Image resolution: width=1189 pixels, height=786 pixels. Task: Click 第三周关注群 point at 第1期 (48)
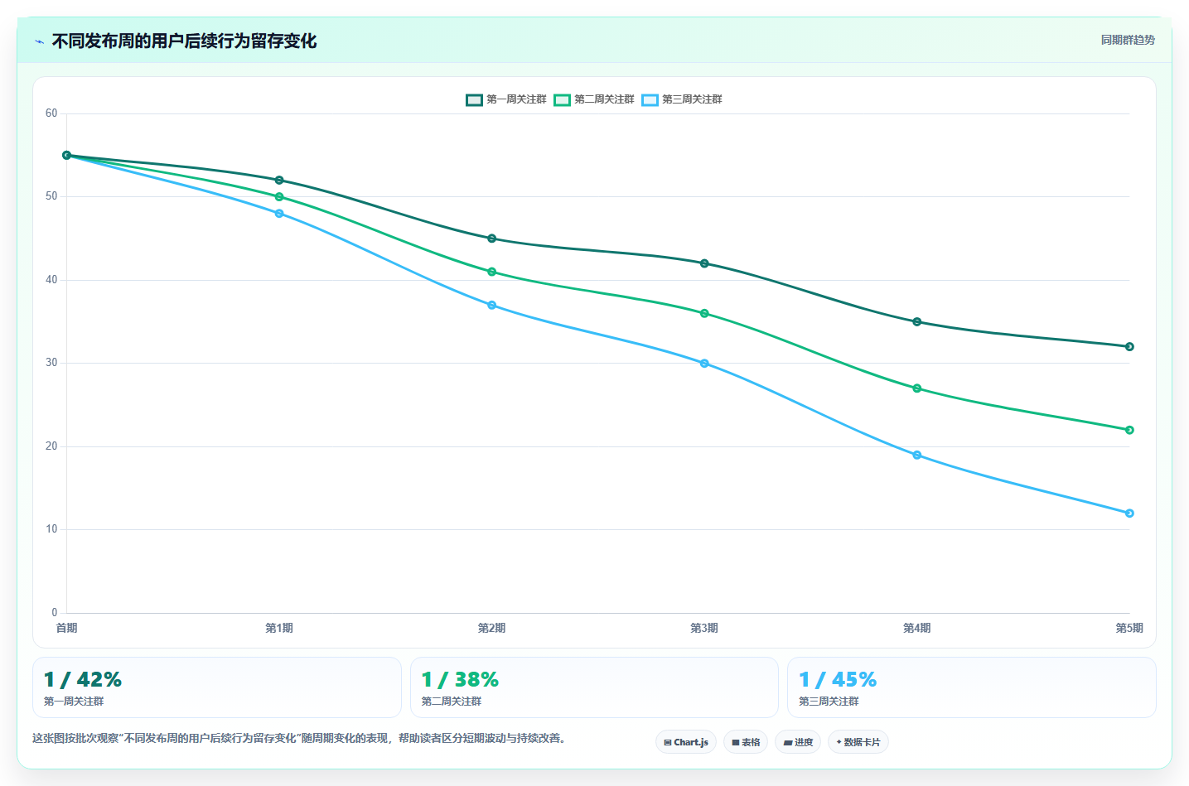(x=279, y=214)
